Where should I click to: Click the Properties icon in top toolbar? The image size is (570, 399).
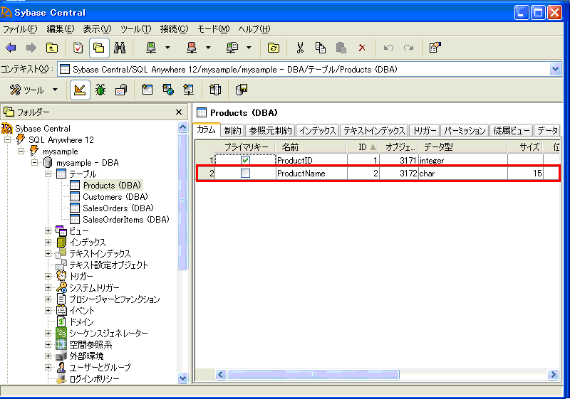click(x=435, y=48)
